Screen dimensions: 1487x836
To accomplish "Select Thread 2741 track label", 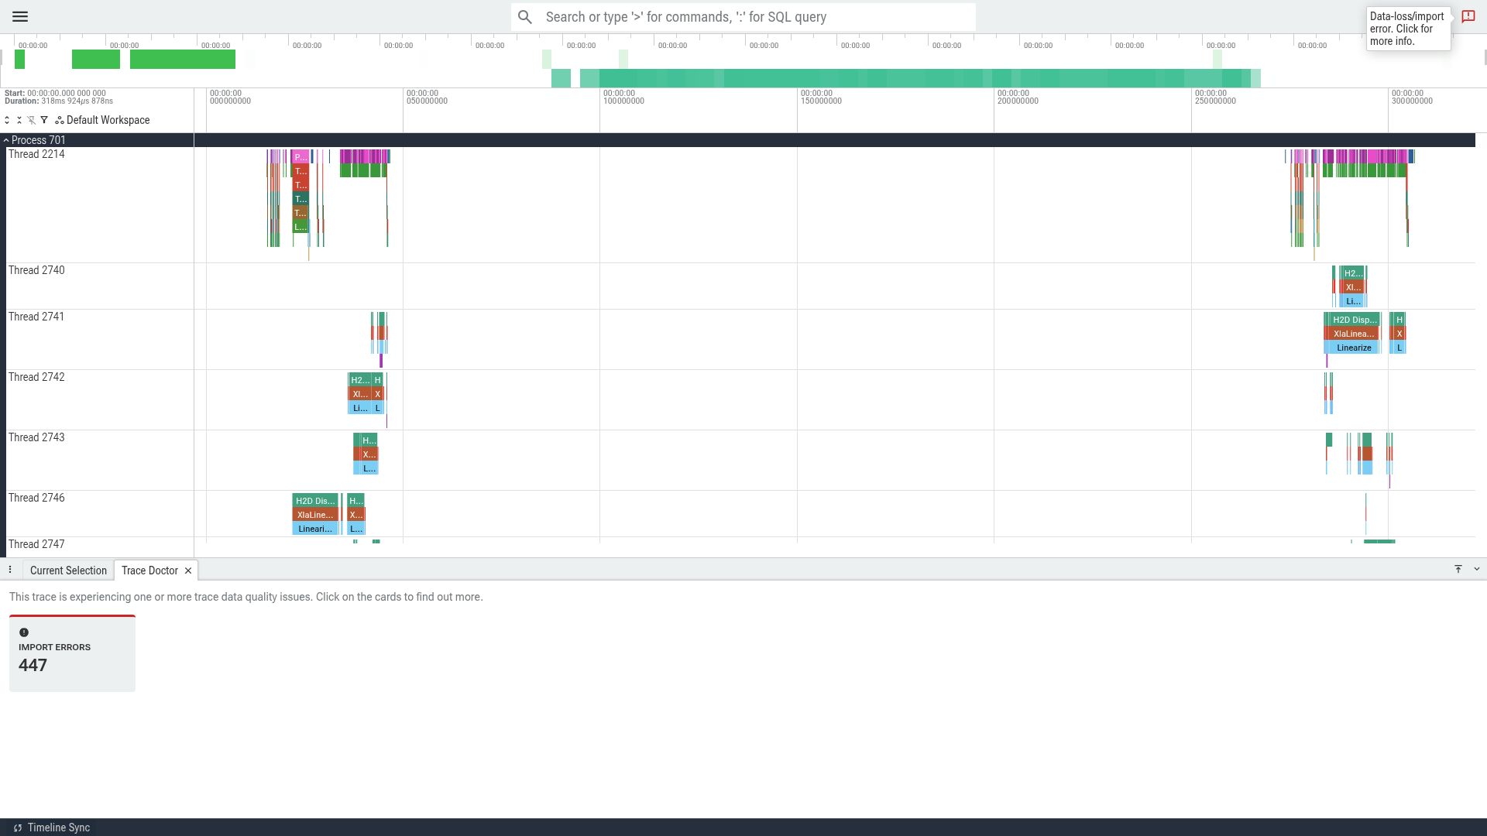I will (36, 317).
